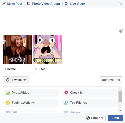
Task: Click the green Photo/Video picture icon
Action: point(8,93)
